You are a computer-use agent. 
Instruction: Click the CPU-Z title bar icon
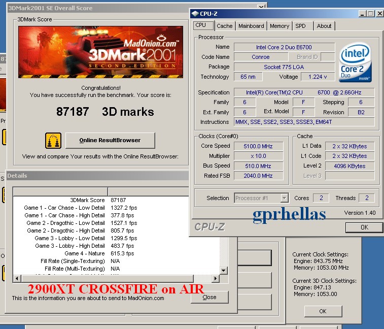pyautogui.click(x=195, y=14)
